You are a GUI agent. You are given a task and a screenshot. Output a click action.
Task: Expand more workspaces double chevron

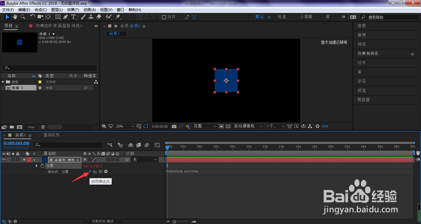coord(344,17)
